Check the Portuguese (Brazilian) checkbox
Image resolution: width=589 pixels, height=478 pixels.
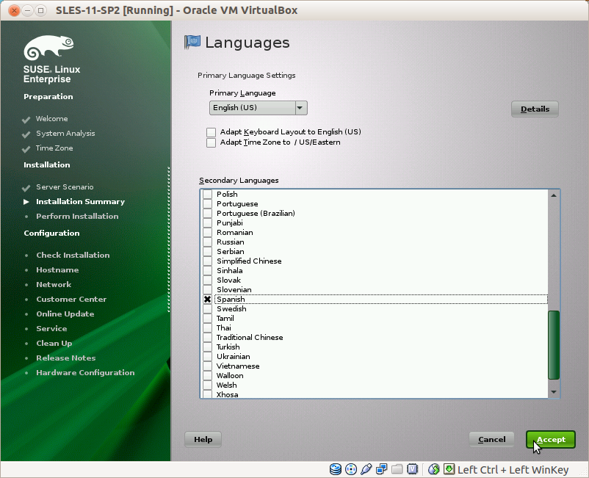pos(207,213)
